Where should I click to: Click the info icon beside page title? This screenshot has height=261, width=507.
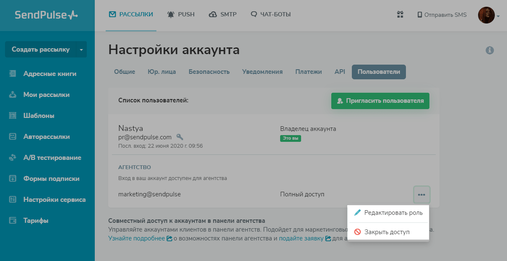489,50
